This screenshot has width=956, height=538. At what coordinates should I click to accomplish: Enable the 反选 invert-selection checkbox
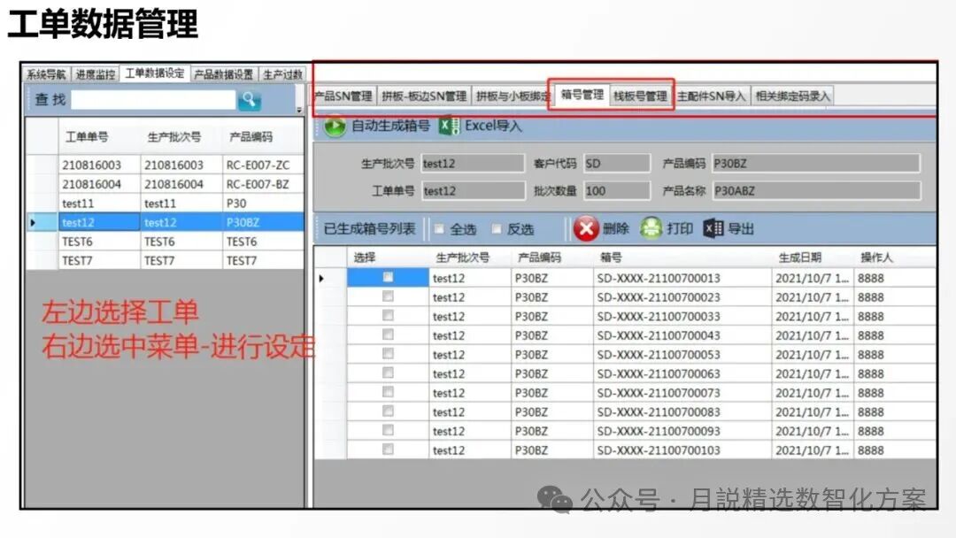point(497,227)
